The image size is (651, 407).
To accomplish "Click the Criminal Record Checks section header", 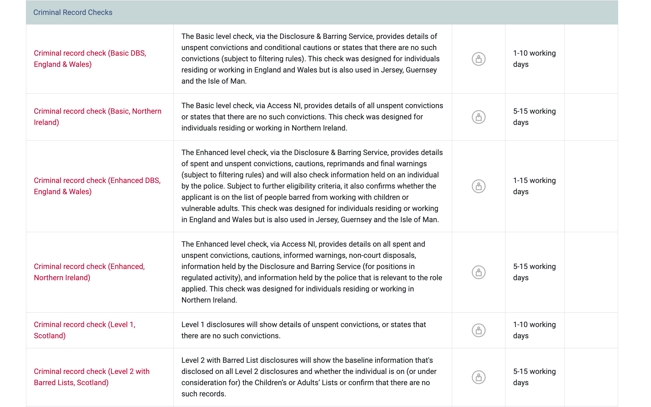I will 322,12.
